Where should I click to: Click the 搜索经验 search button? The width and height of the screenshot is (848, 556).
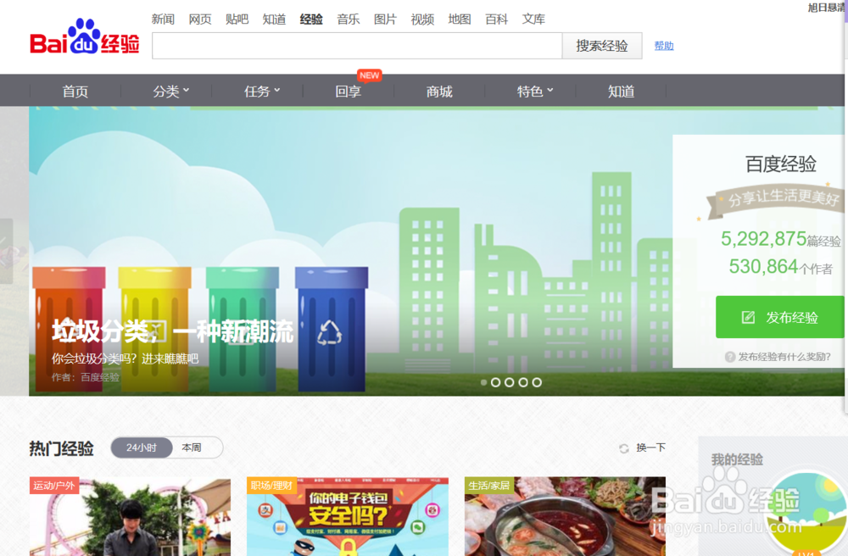602,46
